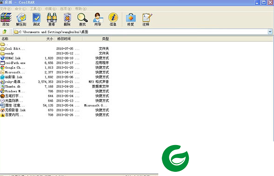The image size is (274, 176).
Task: Open the 工具(T) menu
Action: point(36,9)
